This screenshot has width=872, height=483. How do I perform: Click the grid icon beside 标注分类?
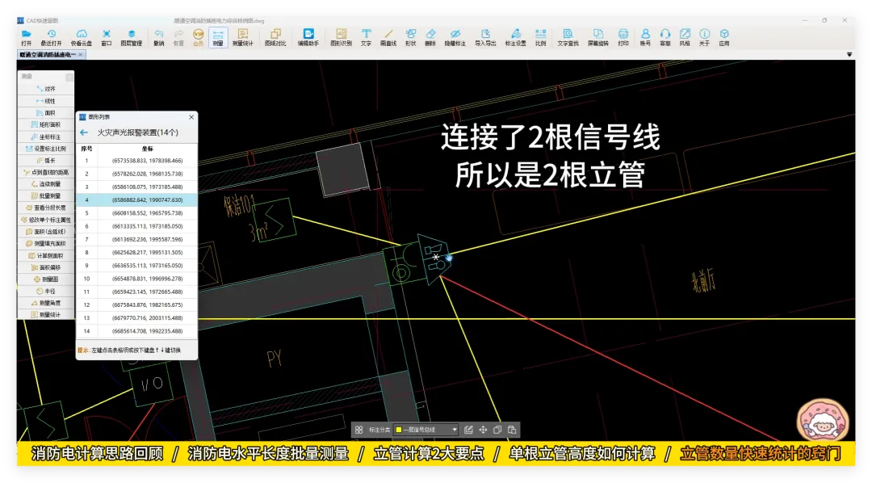coord(359,430)
